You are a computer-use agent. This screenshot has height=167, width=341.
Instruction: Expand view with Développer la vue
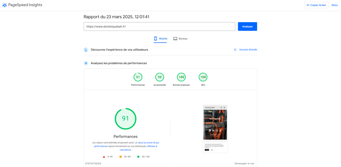coord(244,164)
